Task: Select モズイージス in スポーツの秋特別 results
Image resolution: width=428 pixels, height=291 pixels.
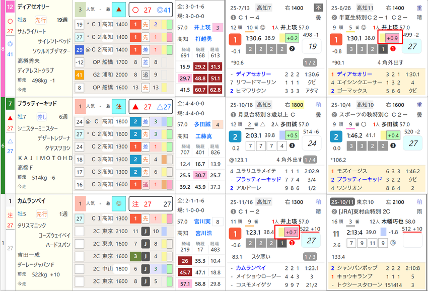Action: 351,171
